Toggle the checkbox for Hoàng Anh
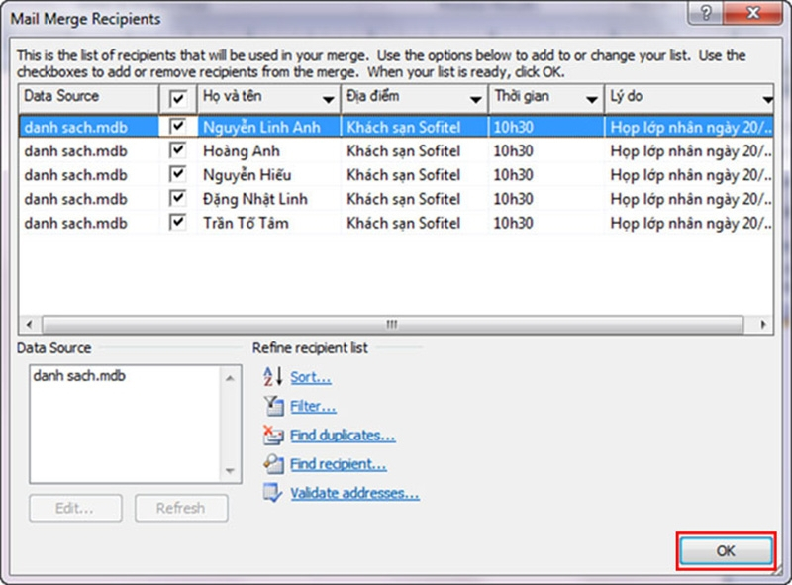Image resolution: width=792 pixels, height=585 pixels. (x=178, y=150)
